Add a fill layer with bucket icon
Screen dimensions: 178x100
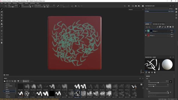165,27
